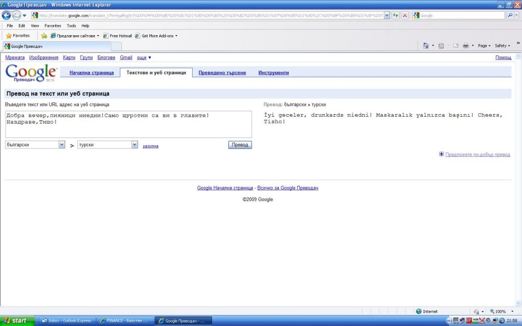Click the Read Mail envelope icon
522x326 pixels.
455,45
